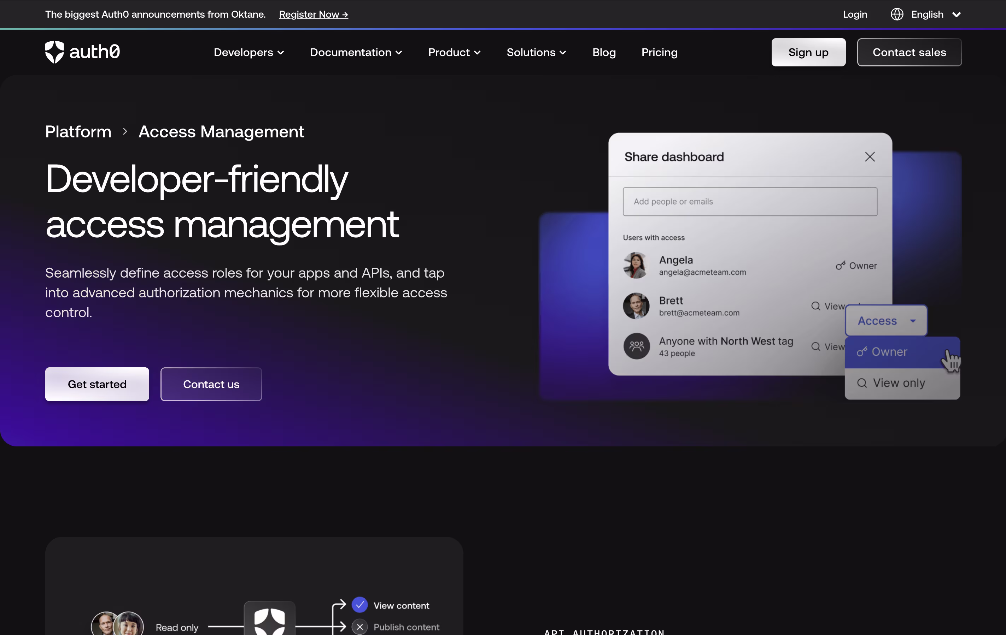Expand the Documentation menu
The image size is (1006, 635).
(356, 52)
